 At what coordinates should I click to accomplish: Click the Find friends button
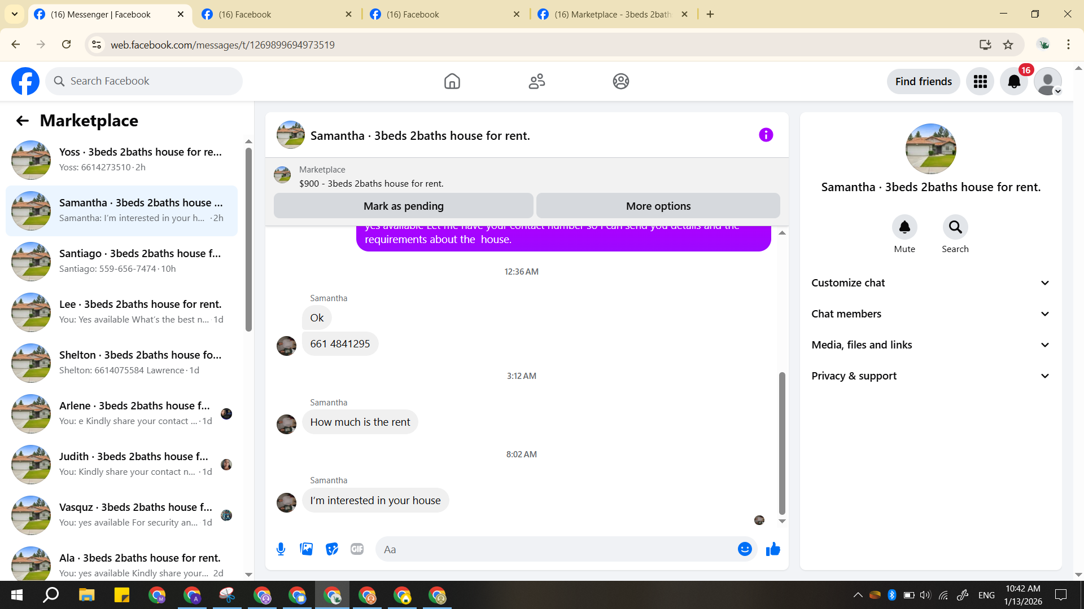point(923,82)
